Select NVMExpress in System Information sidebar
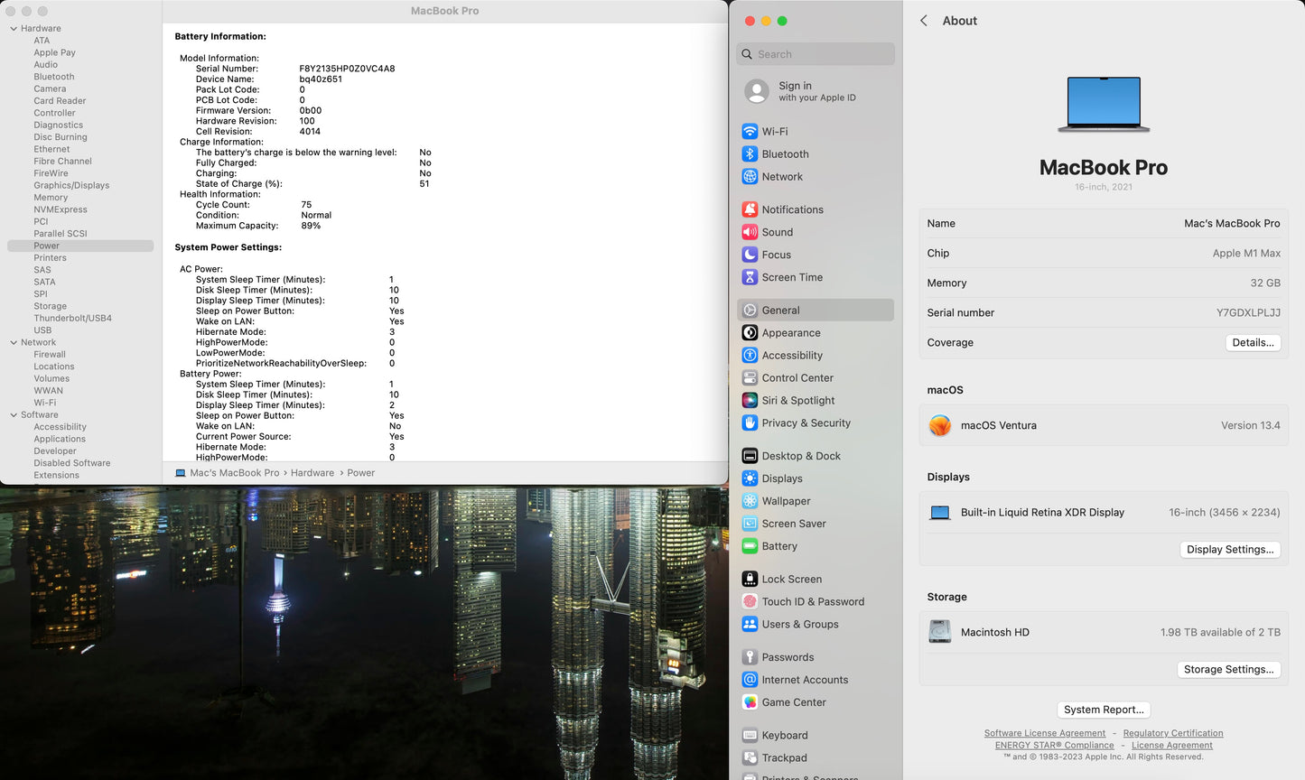 61,209
